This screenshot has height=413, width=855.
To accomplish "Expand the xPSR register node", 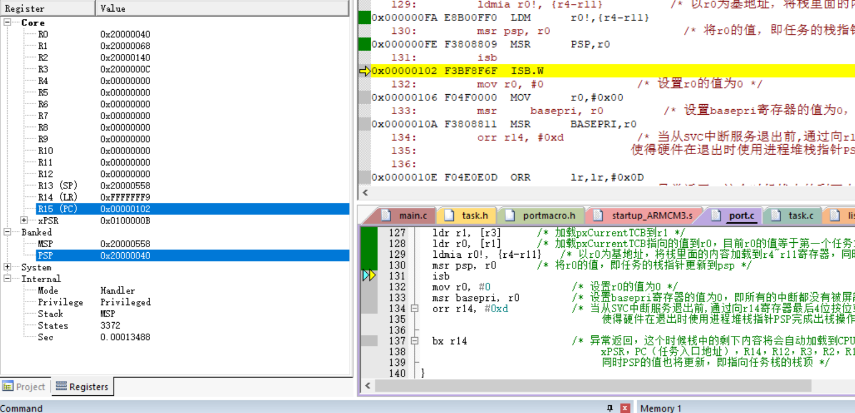I will 24,220.
